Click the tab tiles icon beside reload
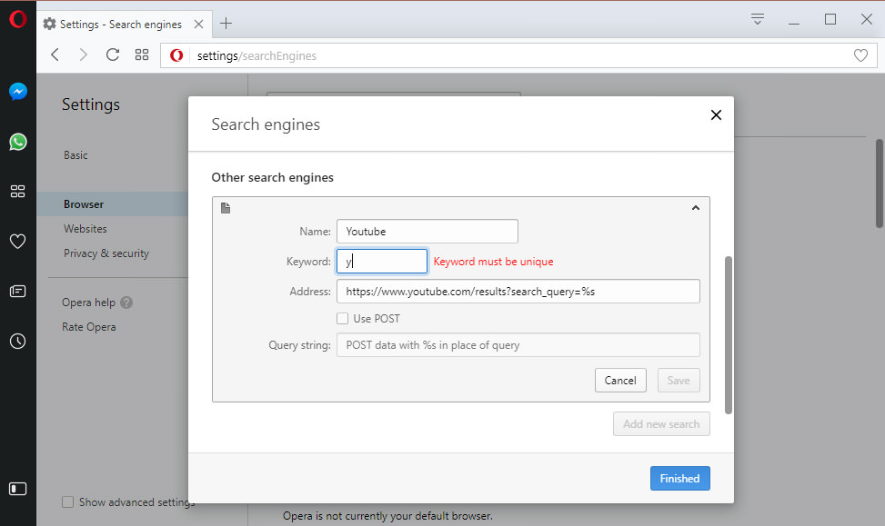Screen dimensions: 885x526 [141, 55]
